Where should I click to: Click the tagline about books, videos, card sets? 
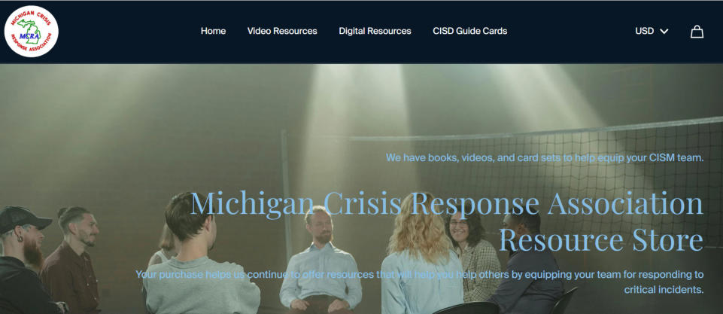pos(545,157)
